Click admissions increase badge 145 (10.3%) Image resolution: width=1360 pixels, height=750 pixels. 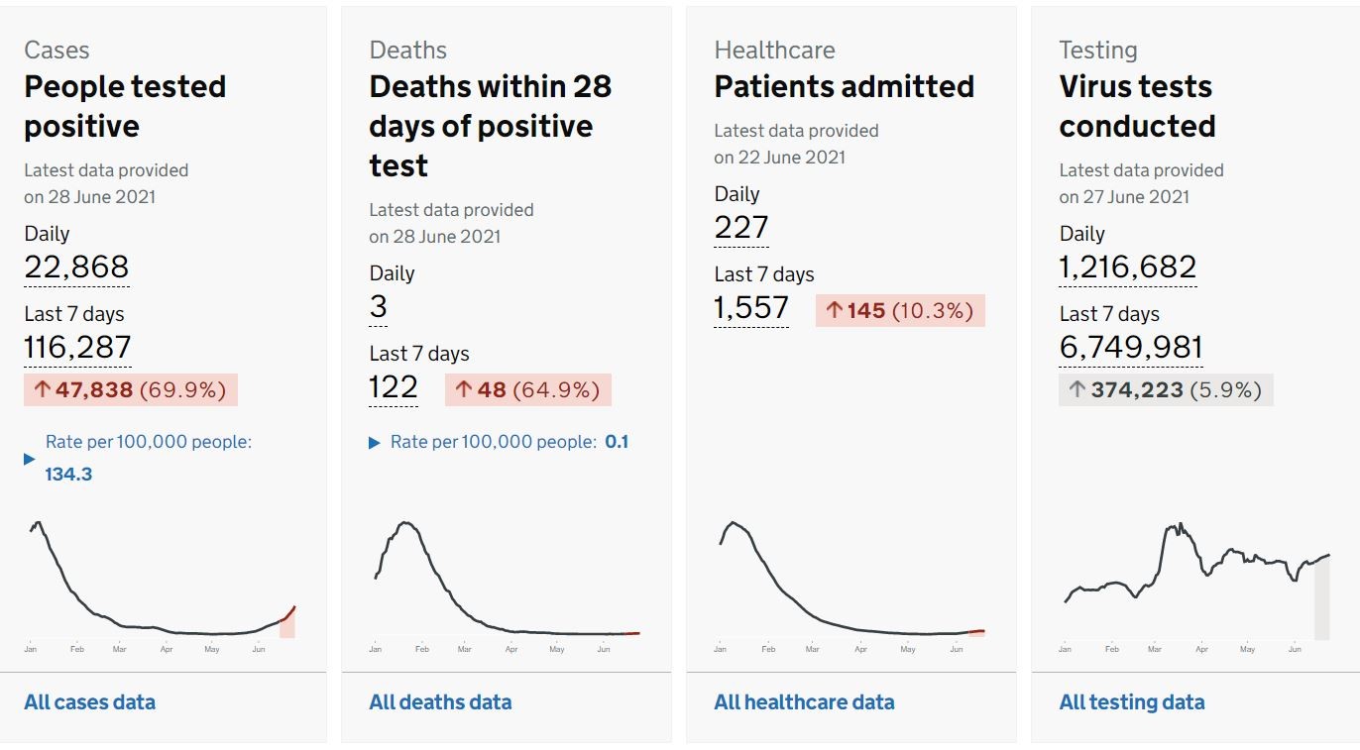(901, 310)
